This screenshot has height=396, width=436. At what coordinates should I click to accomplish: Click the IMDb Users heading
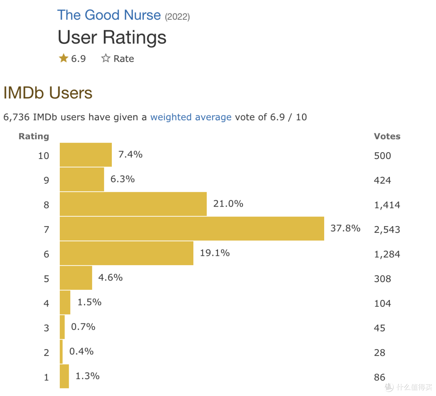pos(48,92)
